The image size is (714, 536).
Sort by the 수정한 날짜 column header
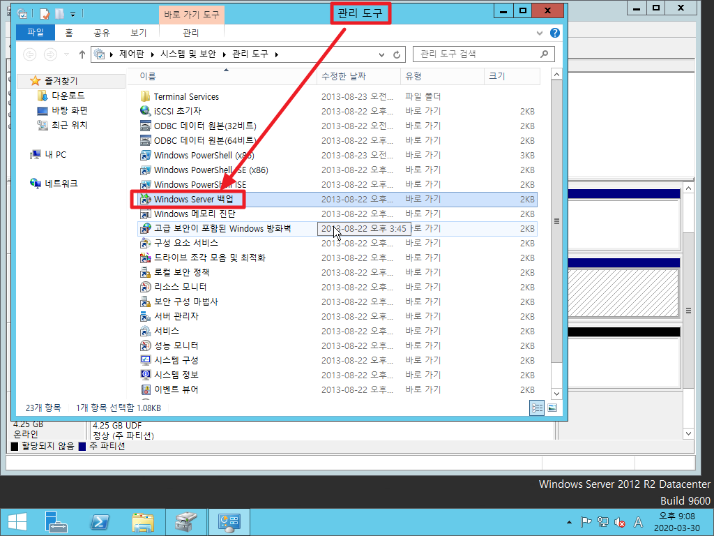point(359,76)
